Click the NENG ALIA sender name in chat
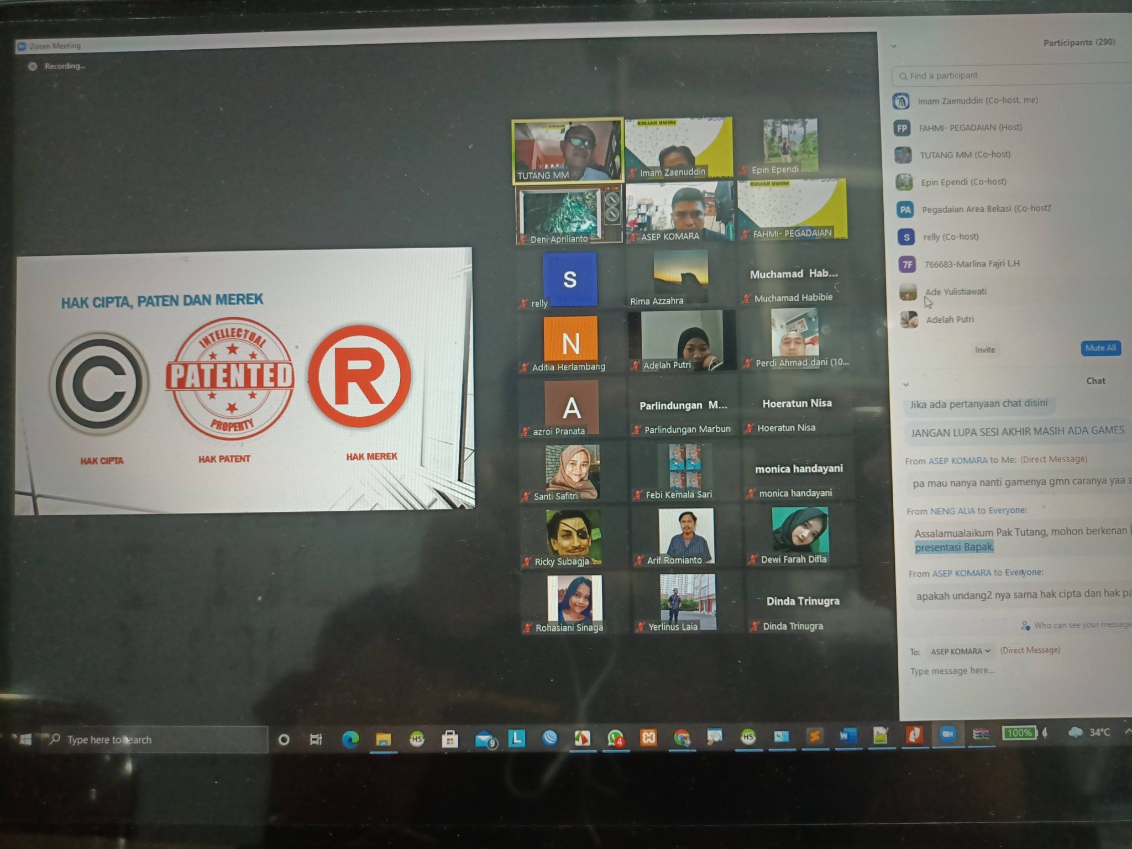 (952, 511)
